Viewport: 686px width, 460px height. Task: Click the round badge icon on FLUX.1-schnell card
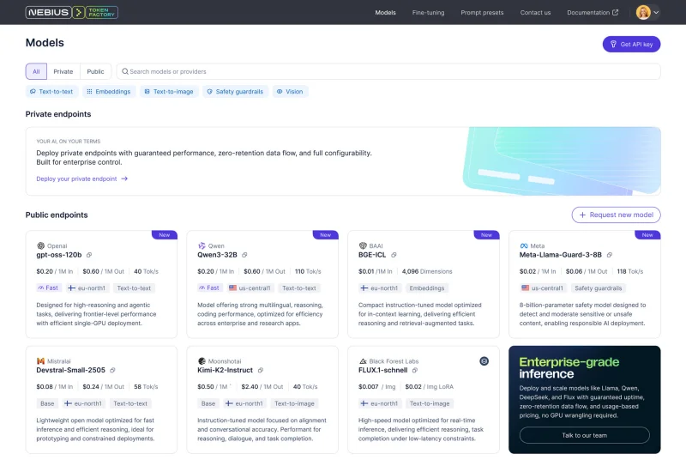pyautogui.click(x=484, y=361)
